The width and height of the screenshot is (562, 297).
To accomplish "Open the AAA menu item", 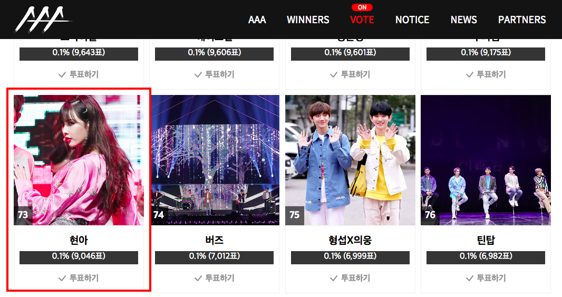I will pos(257,20).
